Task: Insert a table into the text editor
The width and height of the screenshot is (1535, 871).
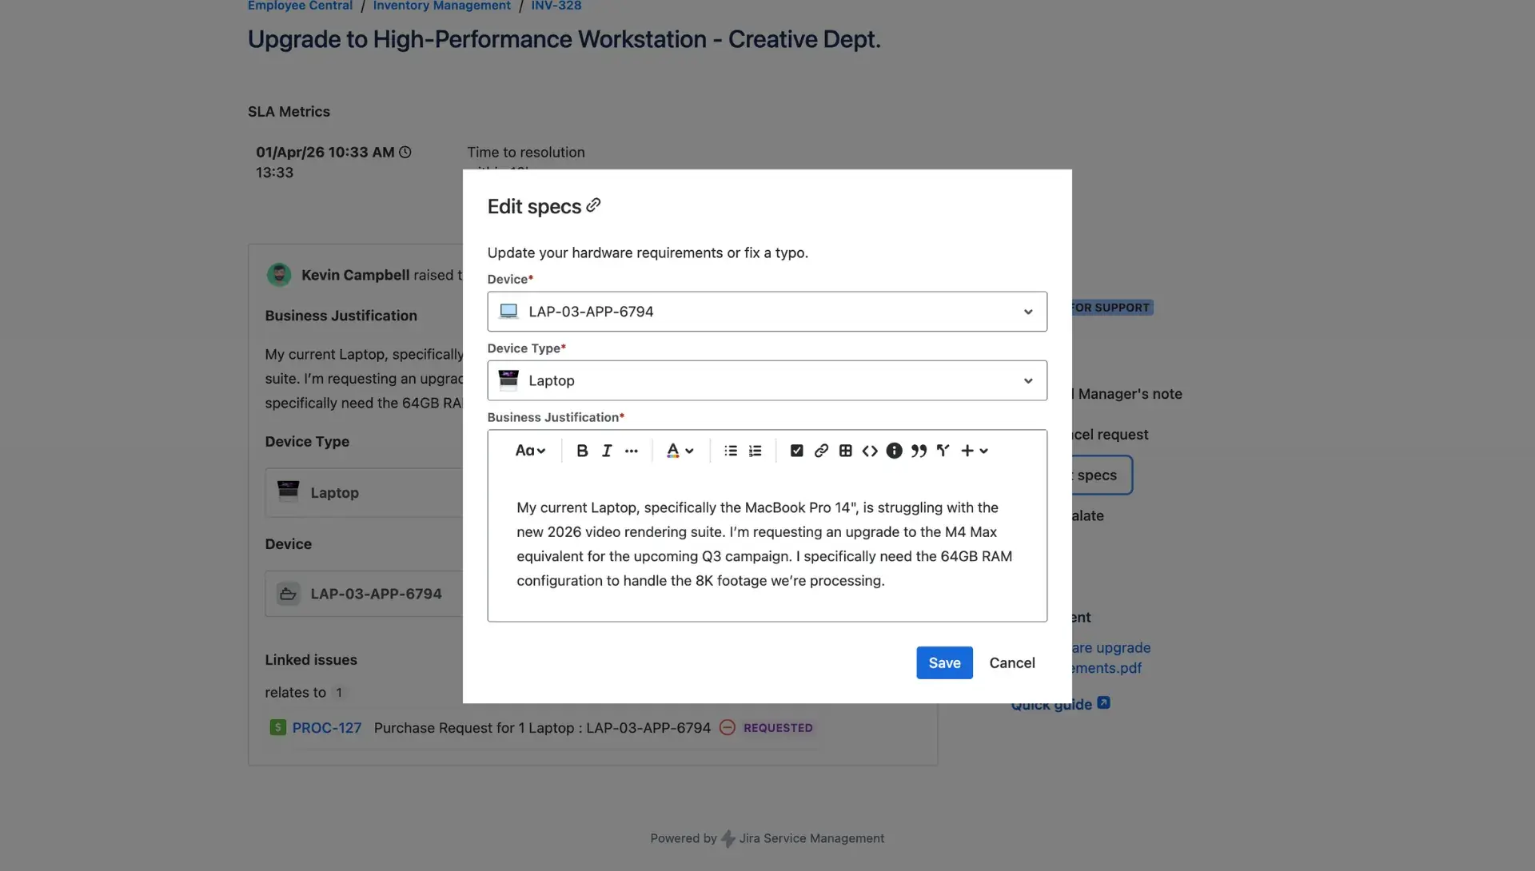Action: (845, 450)
